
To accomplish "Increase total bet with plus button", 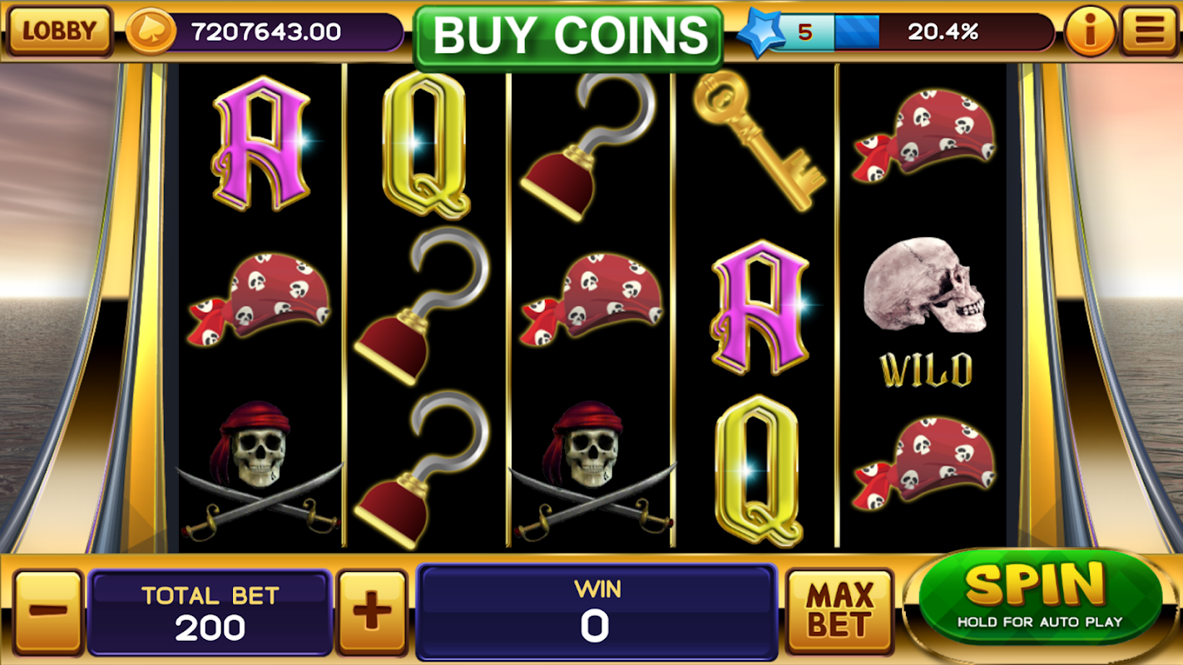I will 371,611.
